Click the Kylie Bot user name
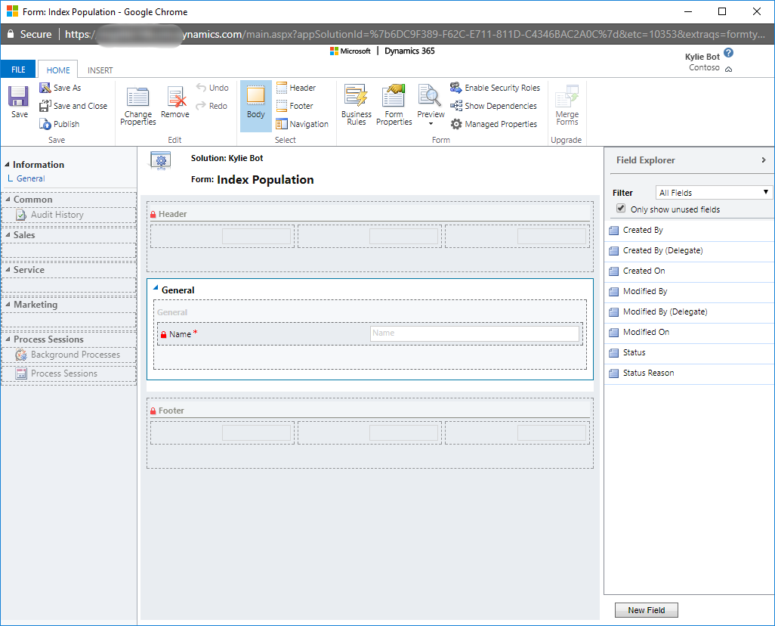This screenshot has height=626, width=775. (702, 57)
